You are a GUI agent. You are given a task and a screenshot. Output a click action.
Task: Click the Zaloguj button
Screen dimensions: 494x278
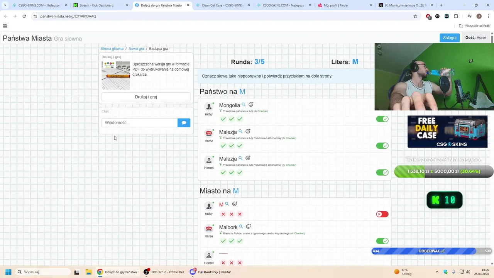click(x=450, y=38)
